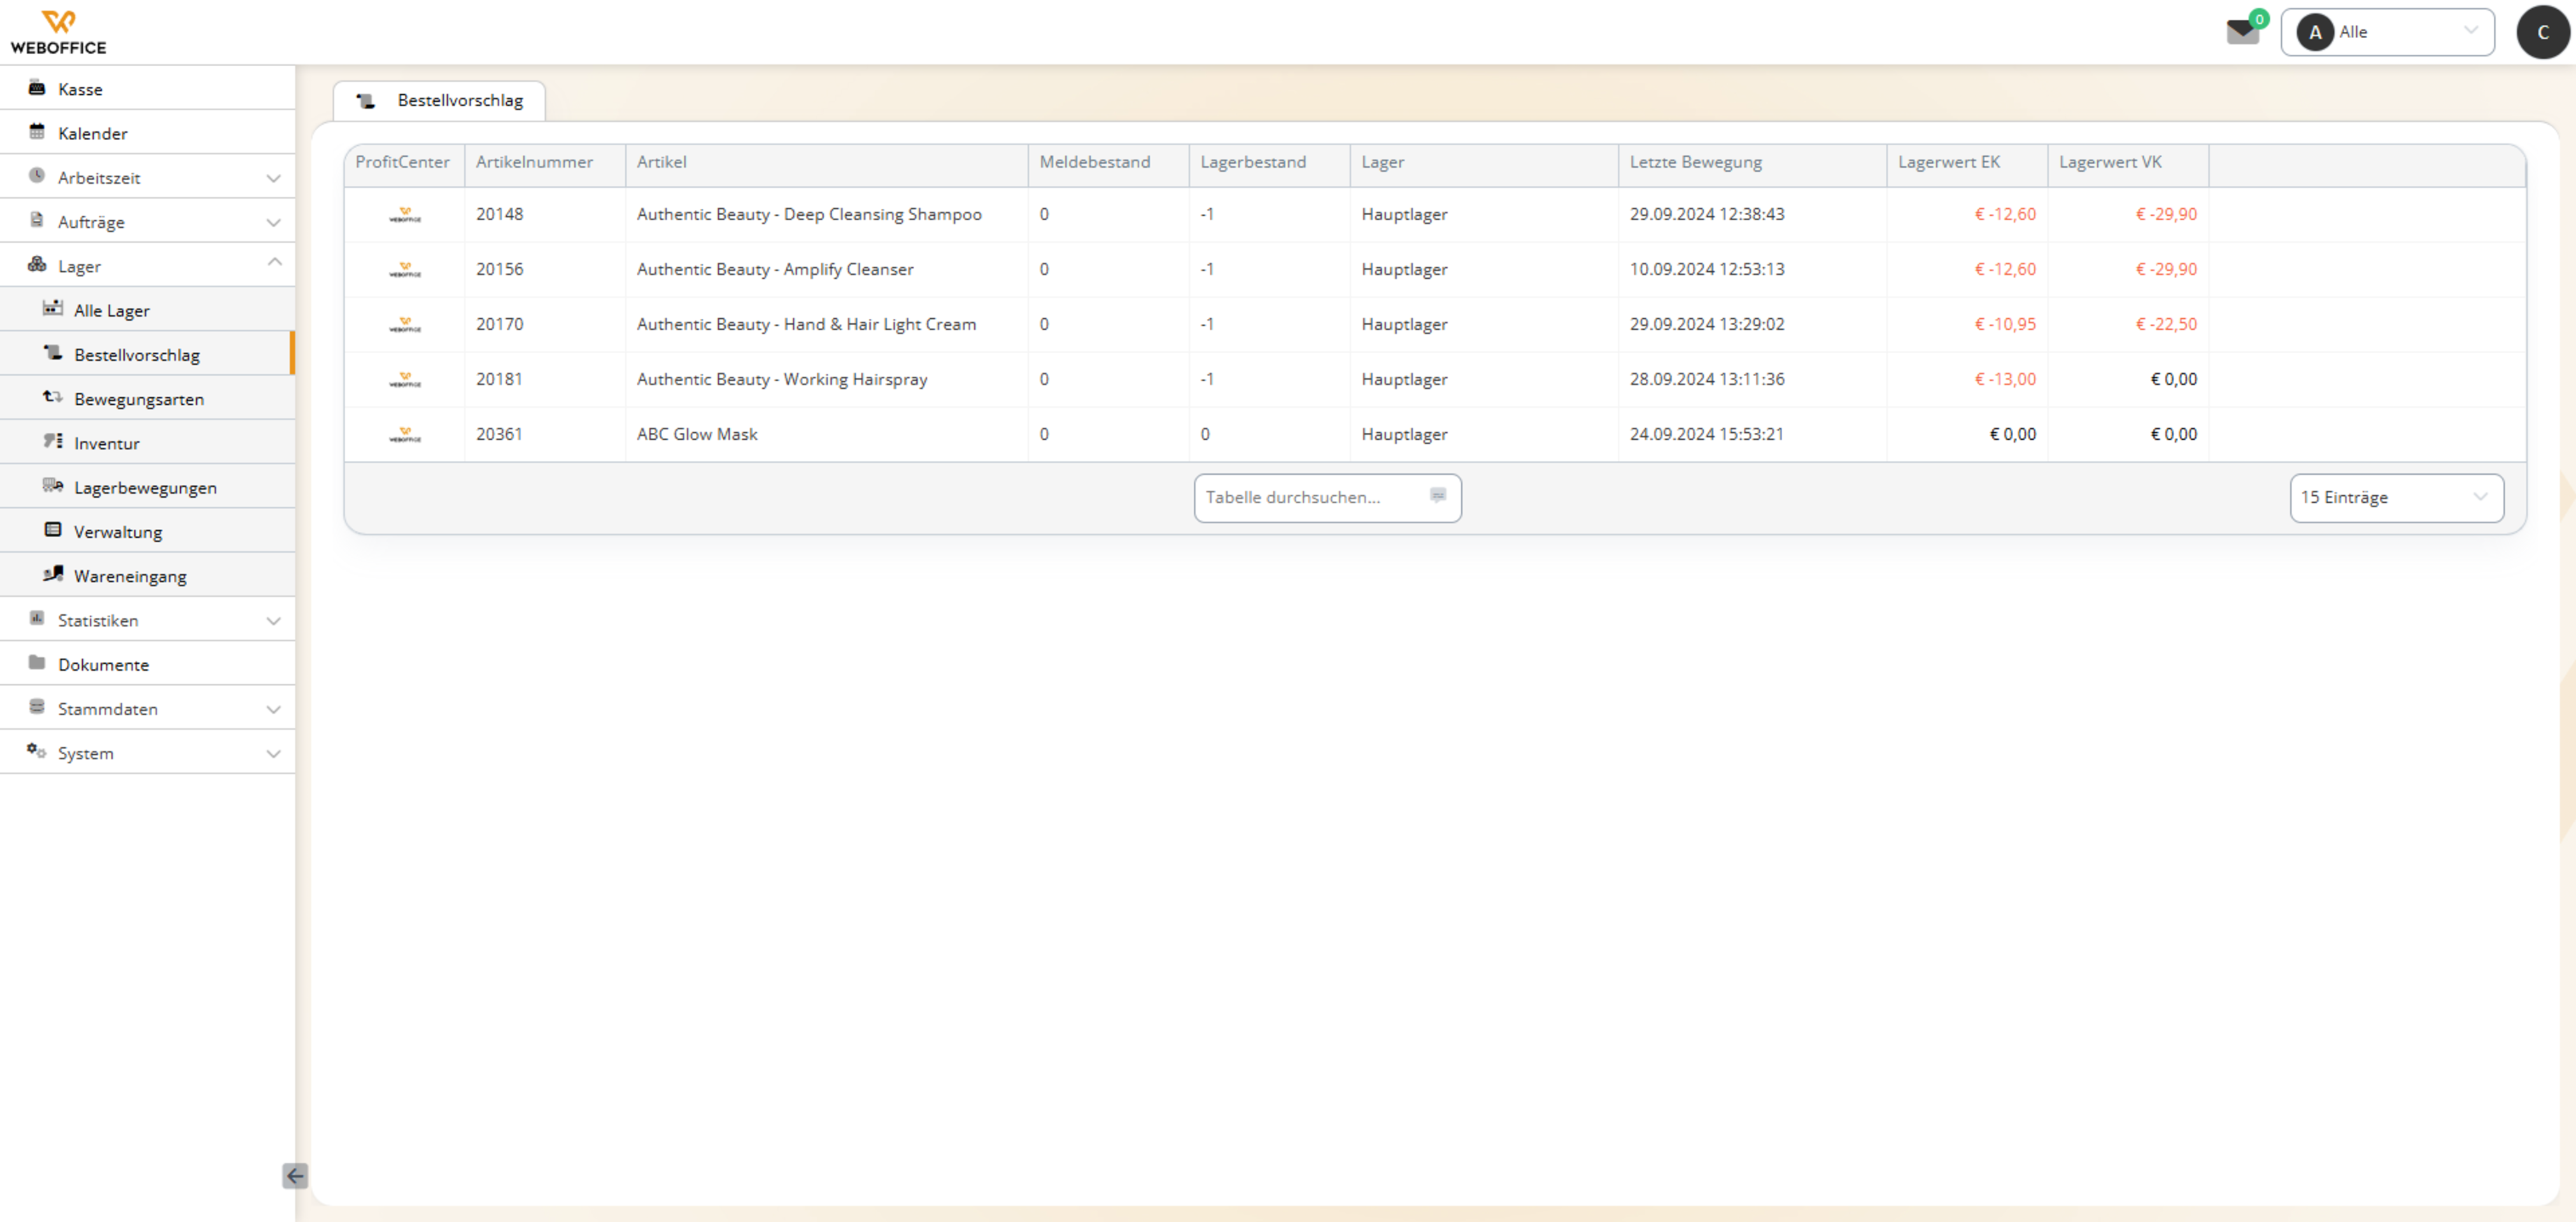
Task: Click date 10.09.2024 12:53:13
Action: tap(1706, 269)
